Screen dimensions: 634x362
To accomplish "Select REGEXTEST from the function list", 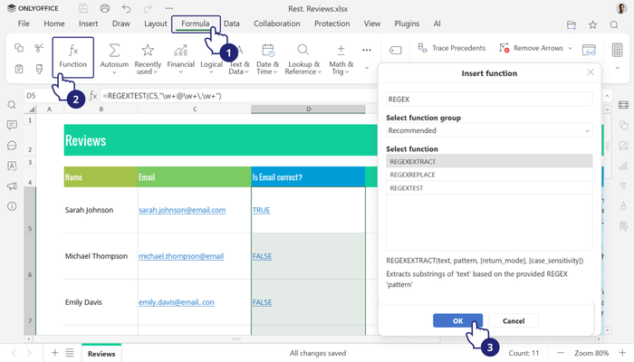I will pos(407,187).
